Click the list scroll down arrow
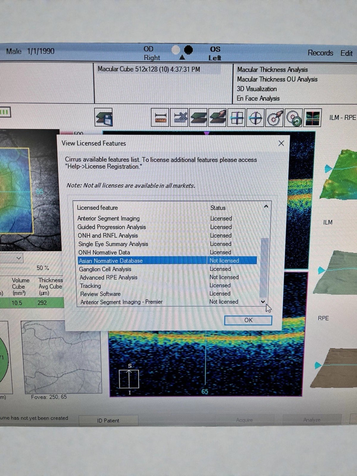 (x=263, y=302)
